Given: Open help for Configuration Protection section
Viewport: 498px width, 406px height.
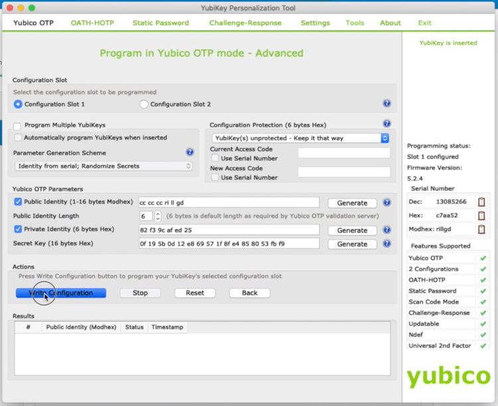Looking at the screenshot, I should point(386,124).
